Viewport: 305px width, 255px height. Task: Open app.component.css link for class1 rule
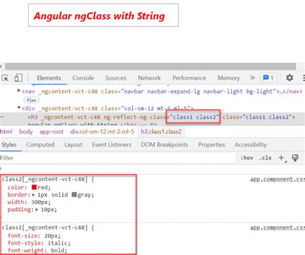coord(277,227)
